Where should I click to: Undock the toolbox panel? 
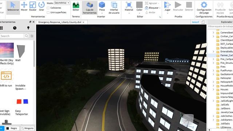[30, 22]
